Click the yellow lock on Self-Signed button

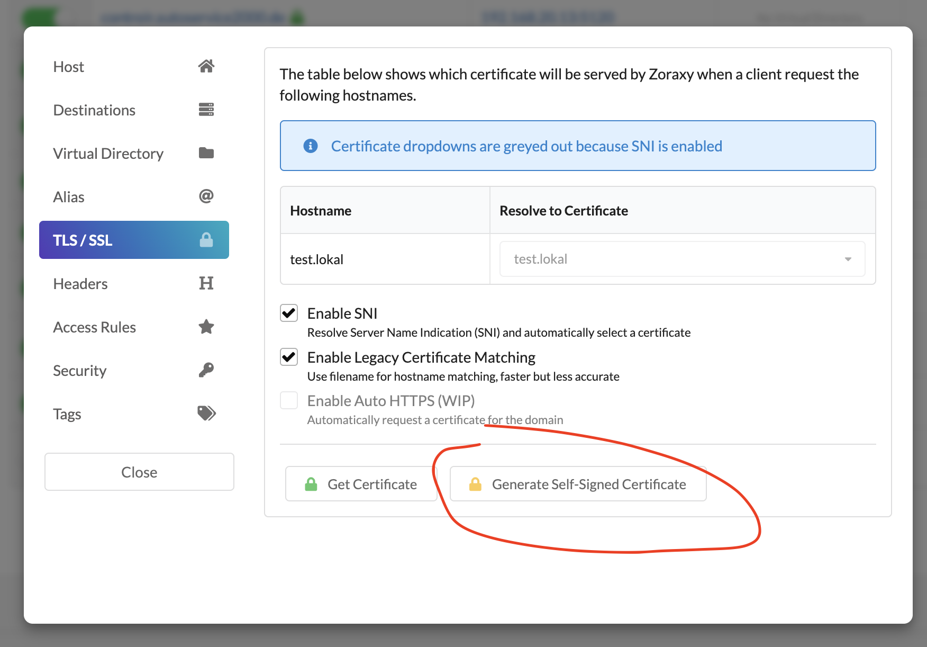[x=475, y=484]
